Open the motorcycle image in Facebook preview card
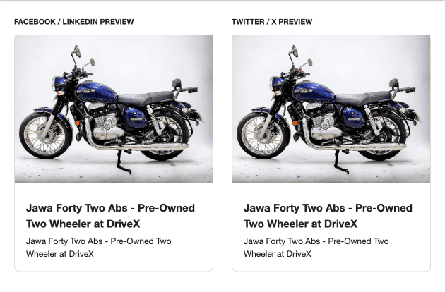445x292 pixels. (114, 109)
